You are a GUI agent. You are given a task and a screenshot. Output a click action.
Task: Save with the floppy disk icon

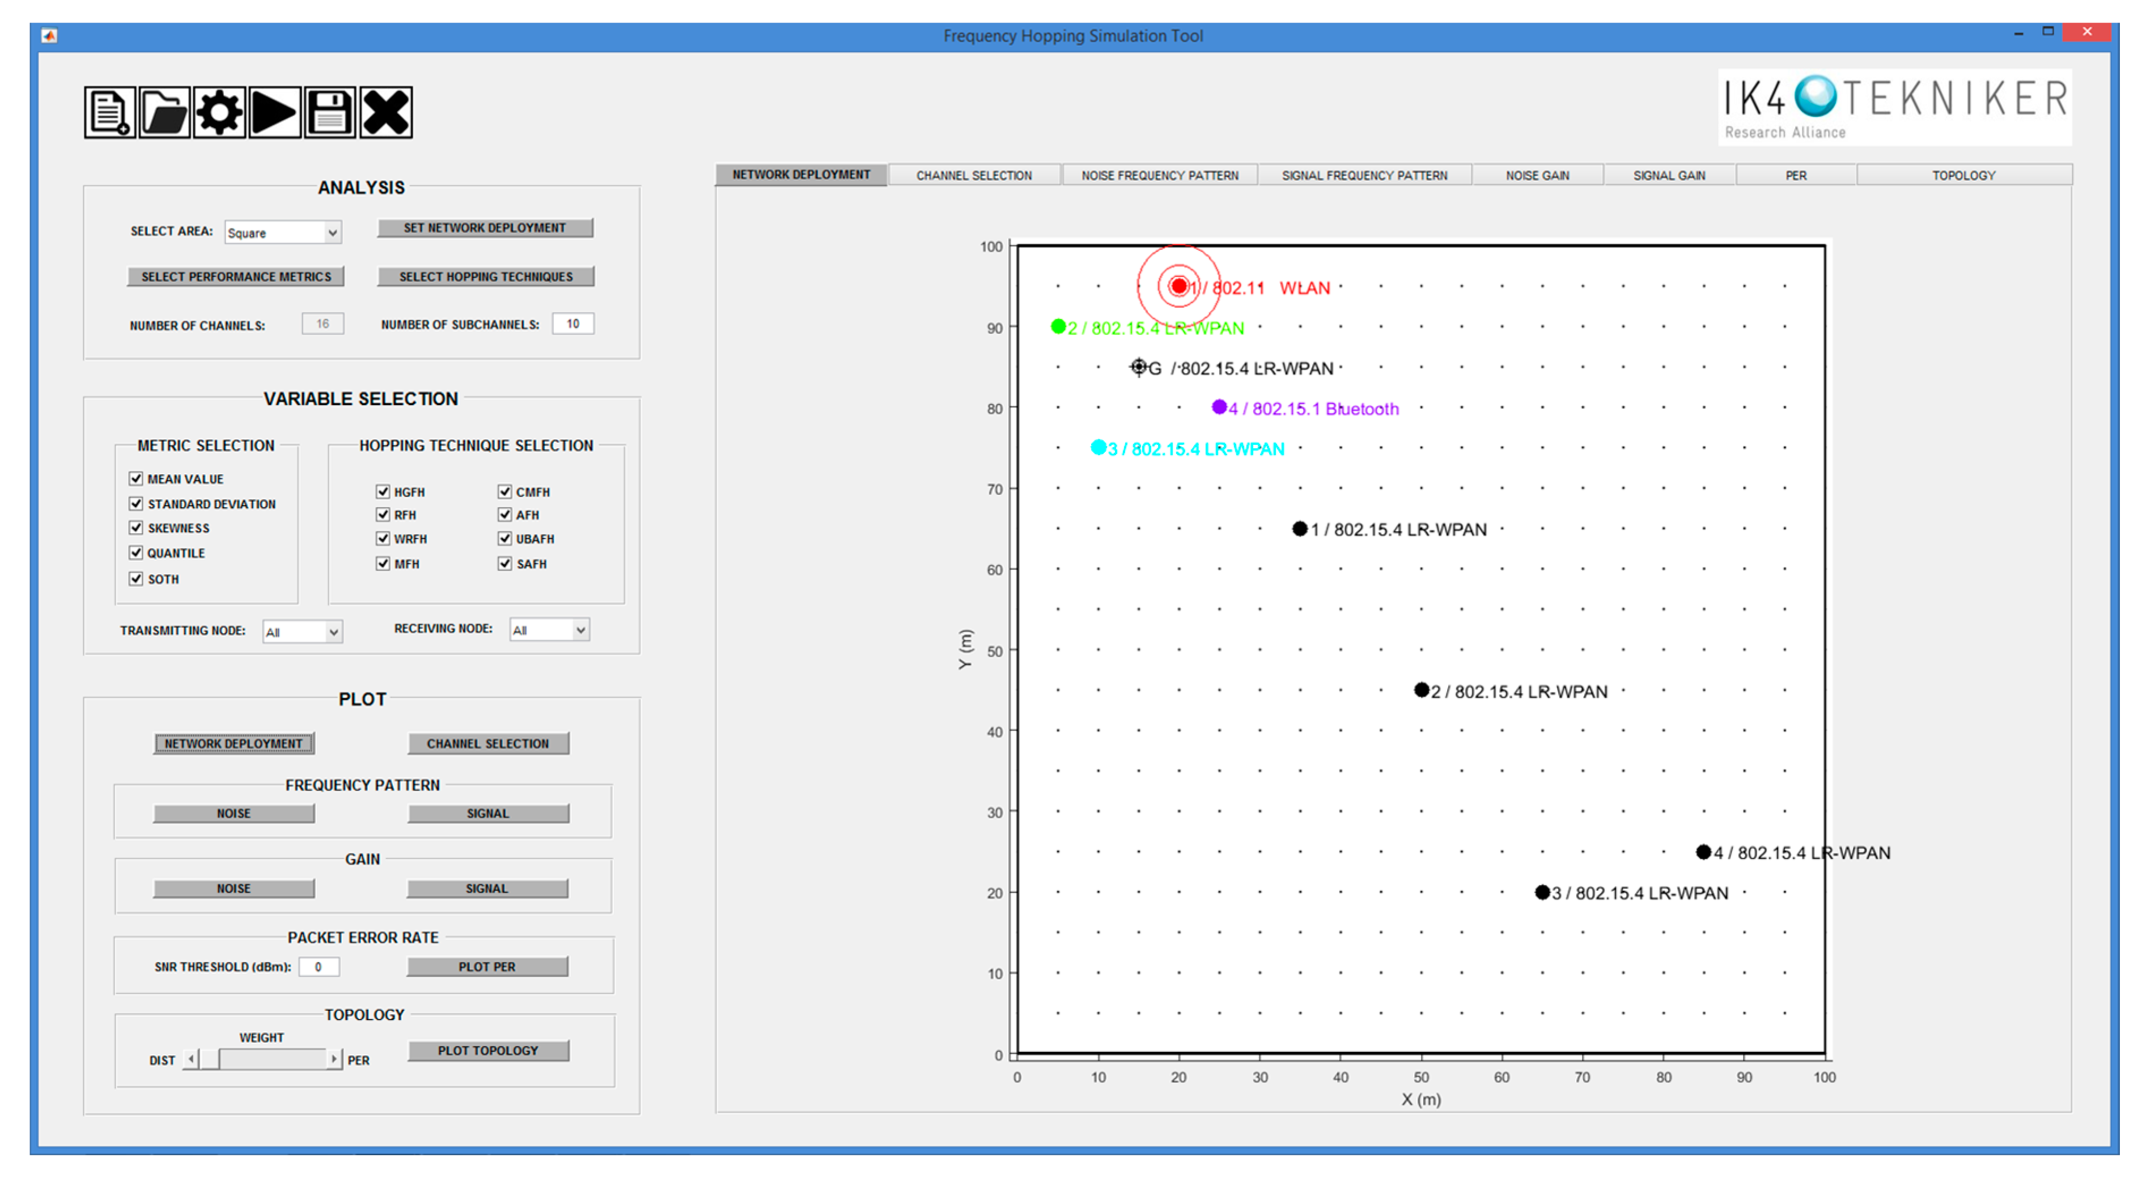(x=329, y=112)
